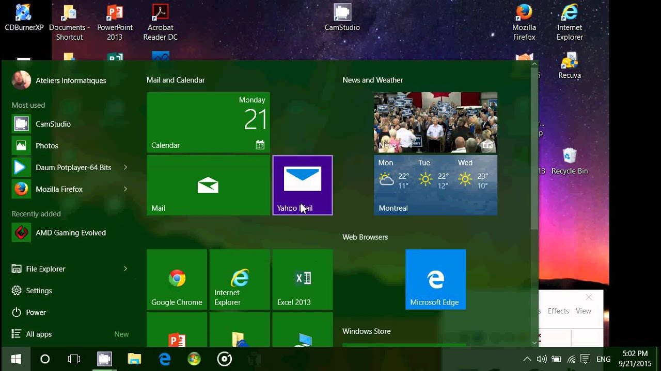Image resolution: width=661 pixels, height=371 pixels.
Task: Open Photos from Most used list
Action: click(70, 146)
